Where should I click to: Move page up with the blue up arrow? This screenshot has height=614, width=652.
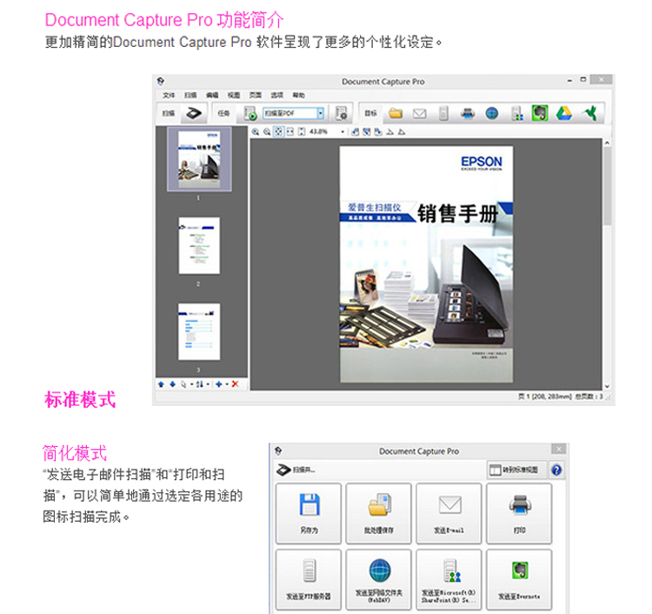(x=162, y=384)
